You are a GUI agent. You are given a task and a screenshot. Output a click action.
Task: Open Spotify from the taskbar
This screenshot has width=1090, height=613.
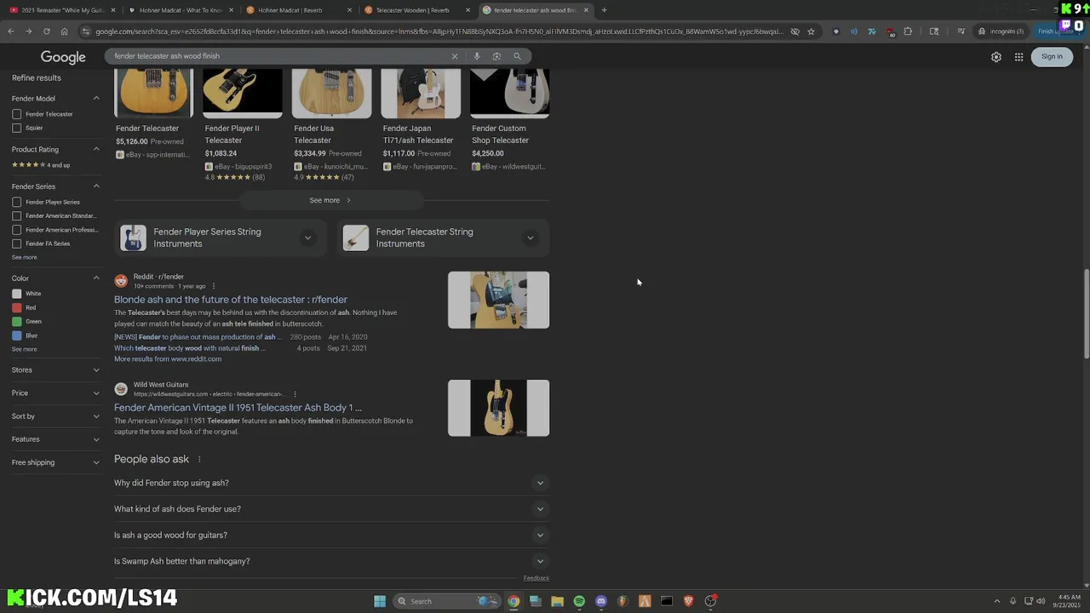(579, 601)
